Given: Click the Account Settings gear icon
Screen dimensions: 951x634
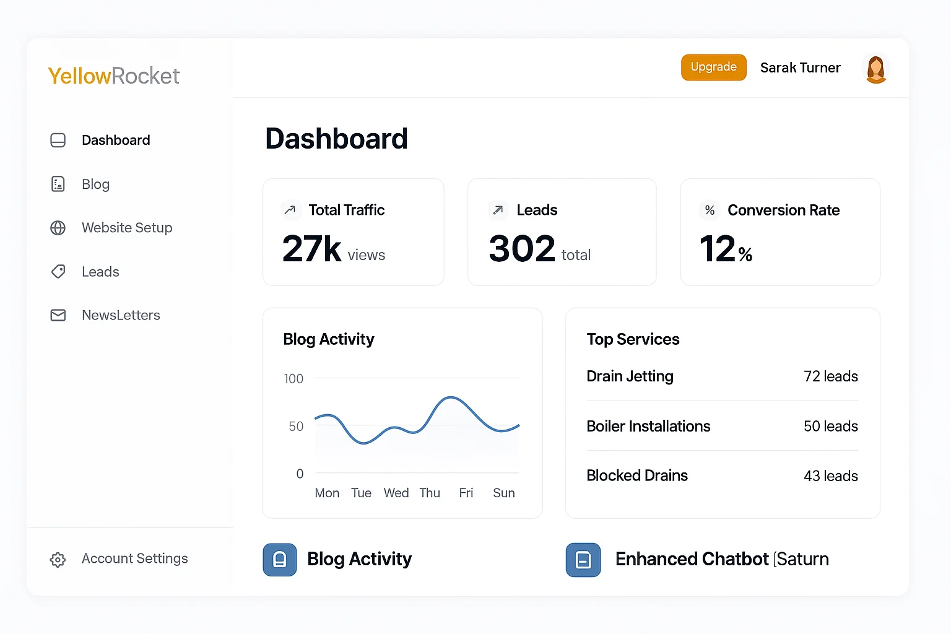Looking at the screenshot, I should pyautogui.click(x=58, y=560).
